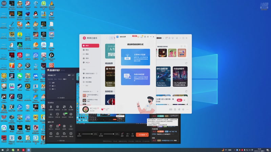The width and height of the screenshot is (271, 152).
Task: Select the red 推荐 tab in NetEase sidebar
Action: pyautogui.click(x=90, y=46)
